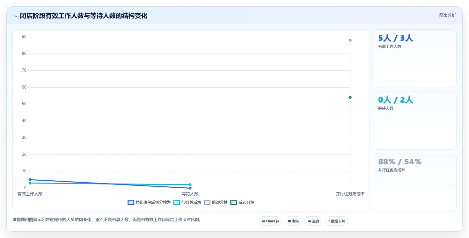Select the green 54 data point

coord(350,97)
